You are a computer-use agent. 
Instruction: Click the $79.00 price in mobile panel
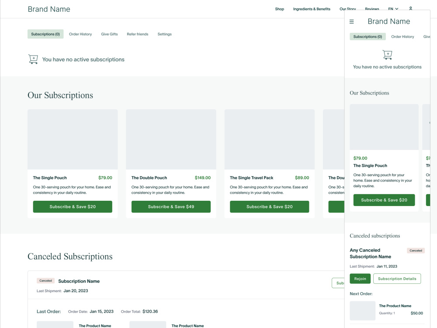[x=360, y=158]
